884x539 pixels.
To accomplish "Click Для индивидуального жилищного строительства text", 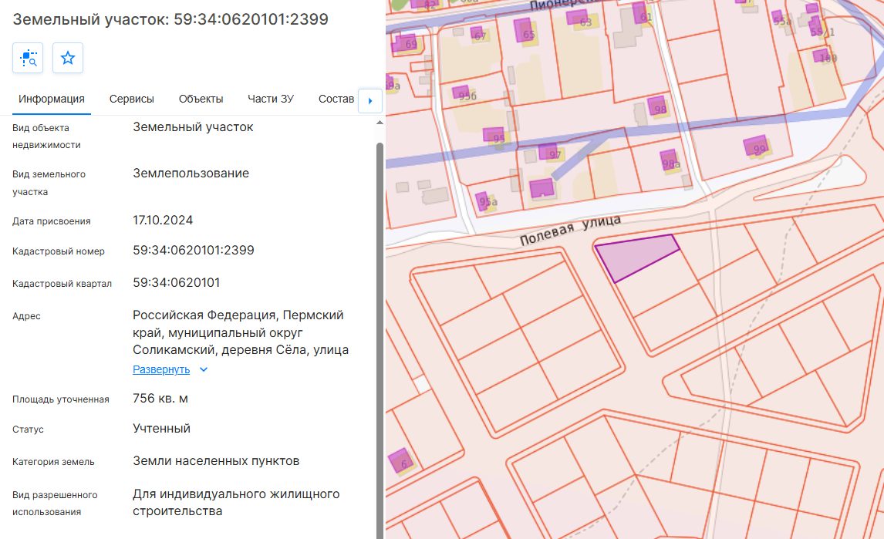I will [x=236, y=502].
